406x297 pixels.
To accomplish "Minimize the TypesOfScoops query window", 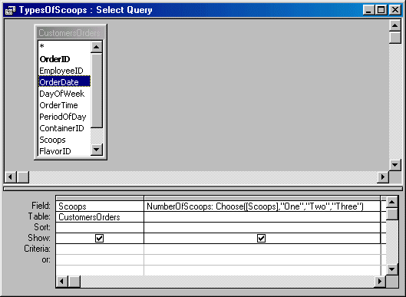I will pos(368,10).
